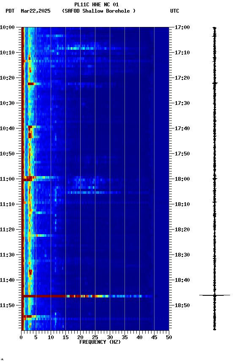Click the "15" frequency axis tick label
Viewport: 233px width, 364px height.
(65, 338)
